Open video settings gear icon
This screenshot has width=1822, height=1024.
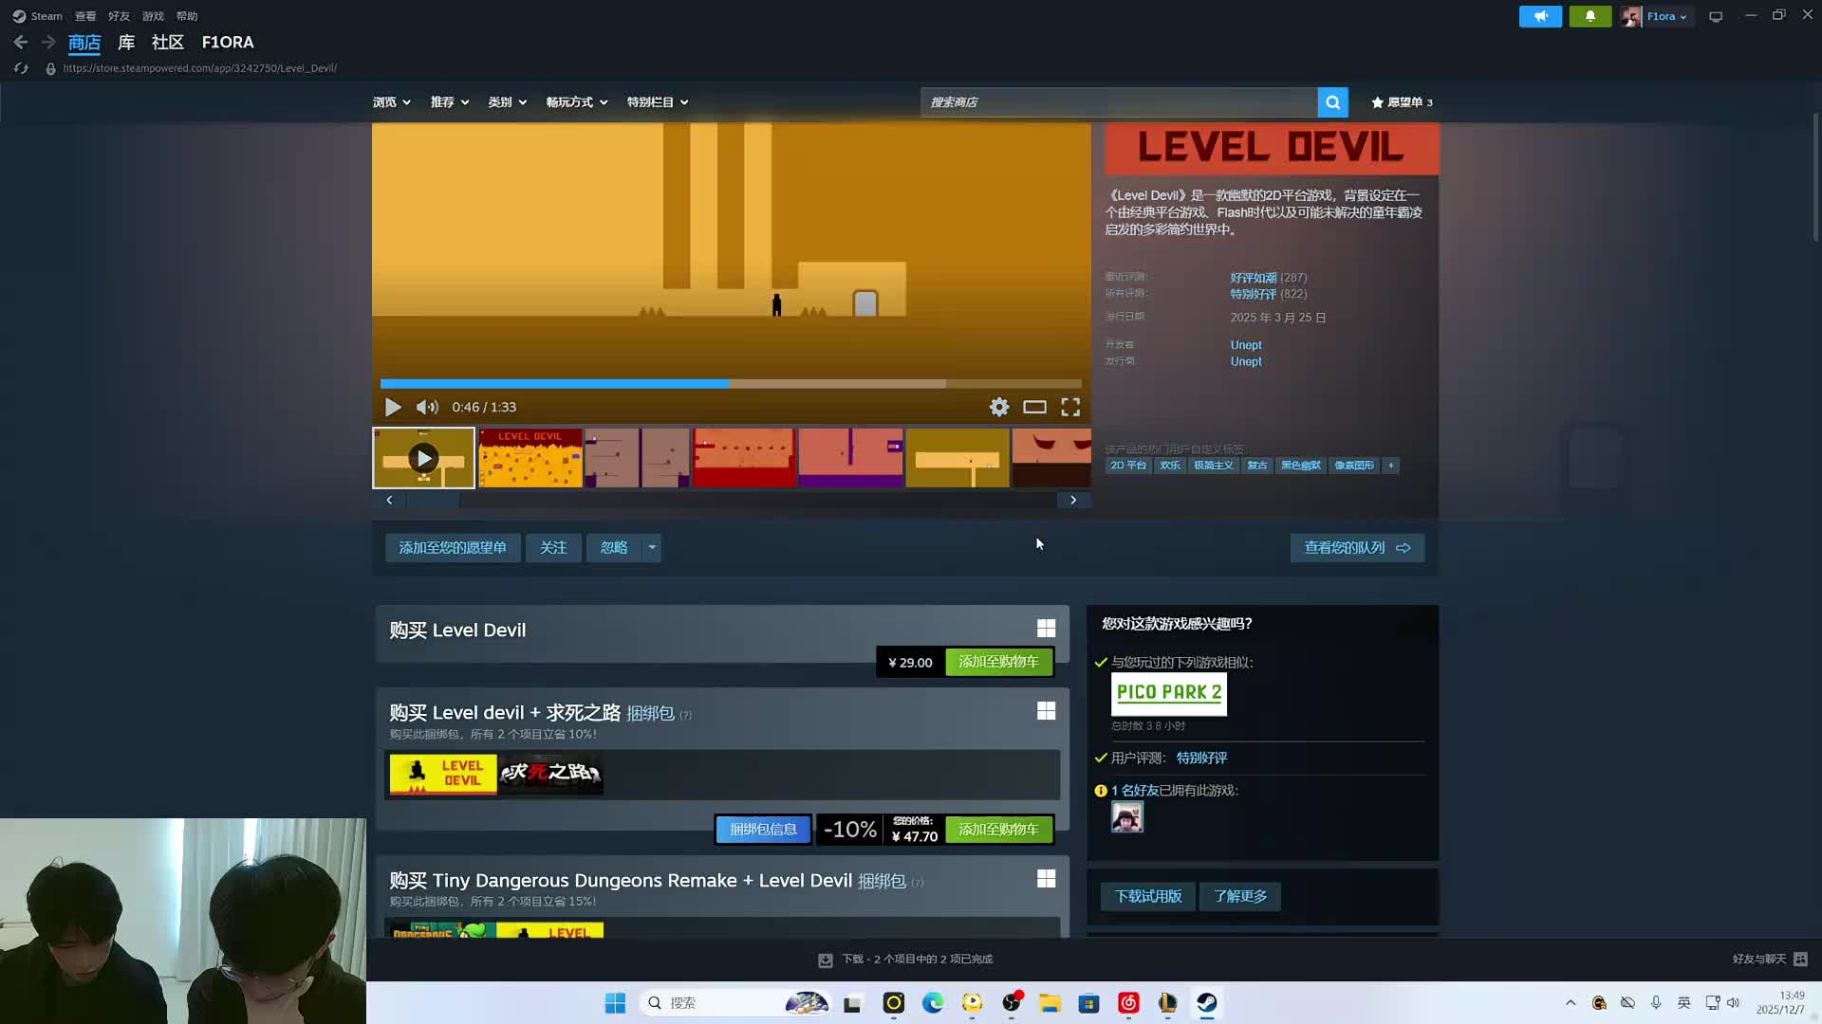pos(999,408)
